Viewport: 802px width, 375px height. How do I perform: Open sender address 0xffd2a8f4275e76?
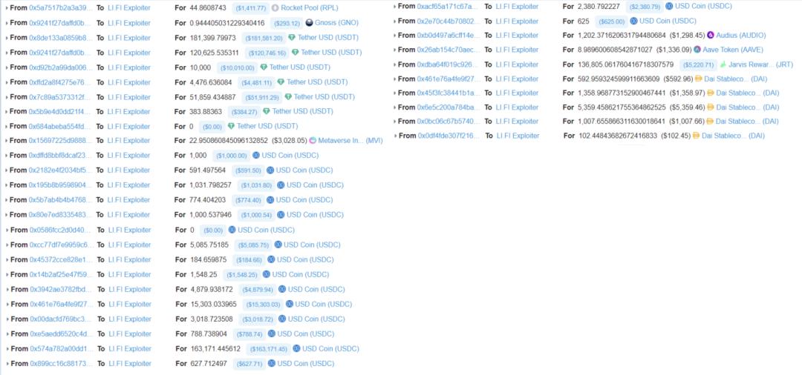point(60,82)
